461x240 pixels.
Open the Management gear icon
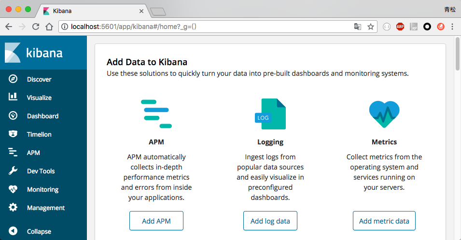[13, 207]
